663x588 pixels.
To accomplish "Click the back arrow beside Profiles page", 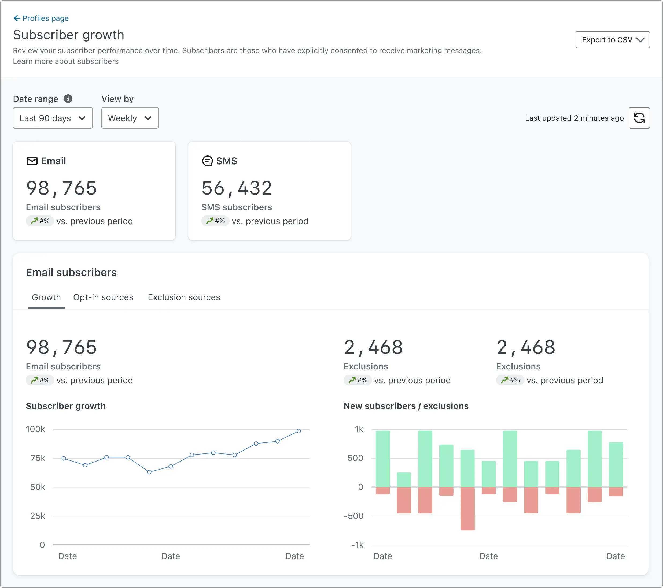I will (x=17, y=18).
